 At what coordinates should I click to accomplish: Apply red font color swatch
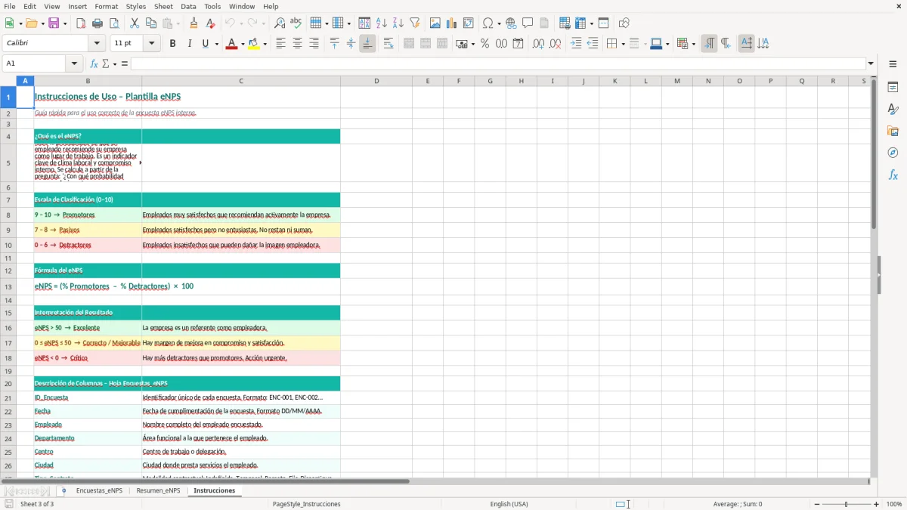pos(231,44)
